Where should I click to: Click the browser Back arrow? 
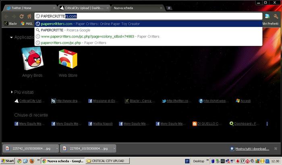6,16
